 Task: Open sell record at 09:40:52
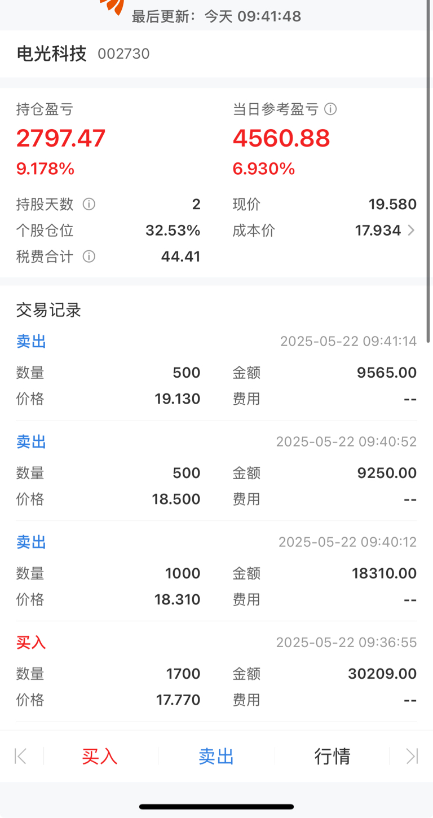(216, 471)
